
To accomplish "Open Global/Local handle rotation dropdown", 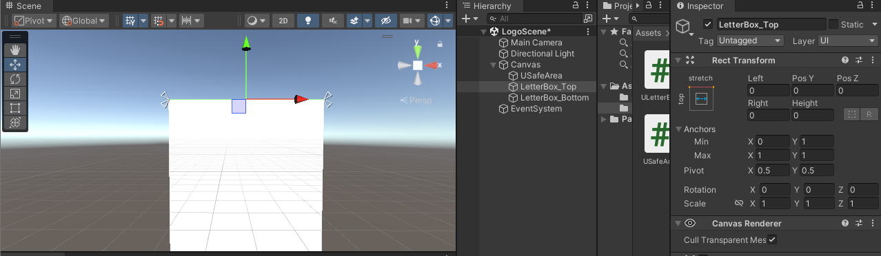I will (84, 21).
